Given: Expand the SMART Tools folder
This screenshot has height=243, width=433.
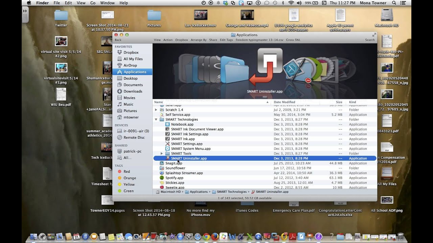Looking at the screenshot, I should pos(161,154).
